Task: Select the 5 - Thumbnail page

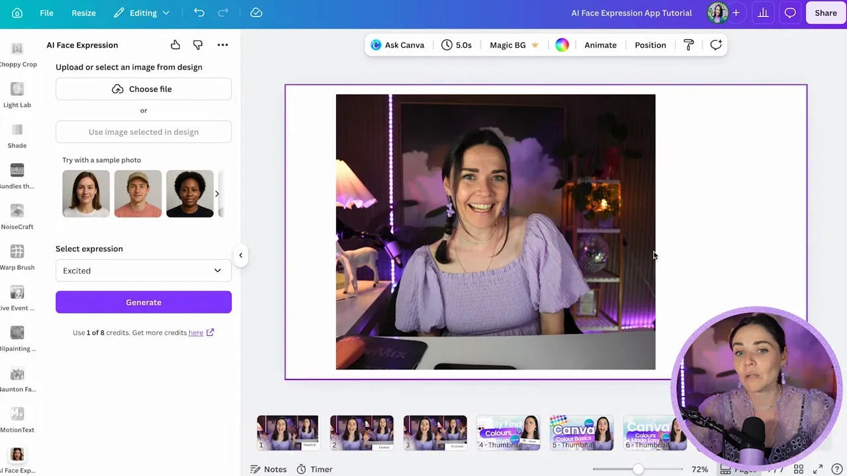Action: (x=582, y=433)
